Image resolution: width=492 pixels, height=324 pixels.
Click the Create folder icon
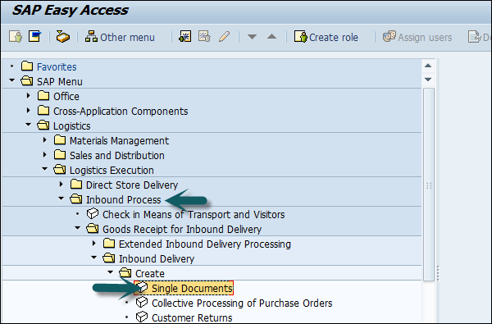tap(125, 273)
